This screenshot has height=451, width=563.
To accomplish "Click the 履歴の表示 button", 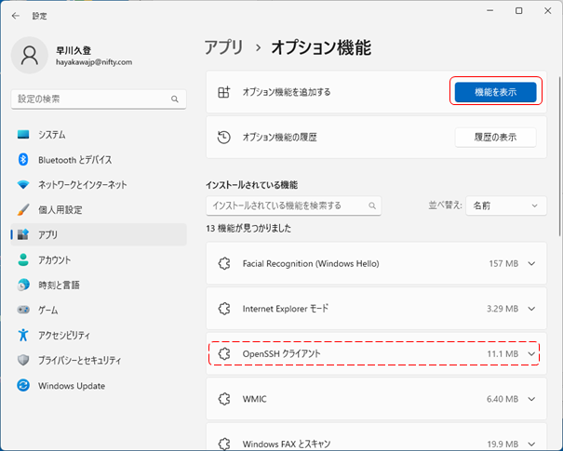I will click(495, 138).
